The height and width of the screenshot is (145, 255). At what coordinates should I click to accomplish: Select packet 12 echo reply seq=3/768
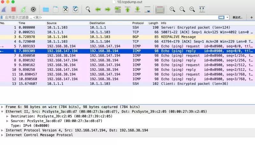point(127,79)
